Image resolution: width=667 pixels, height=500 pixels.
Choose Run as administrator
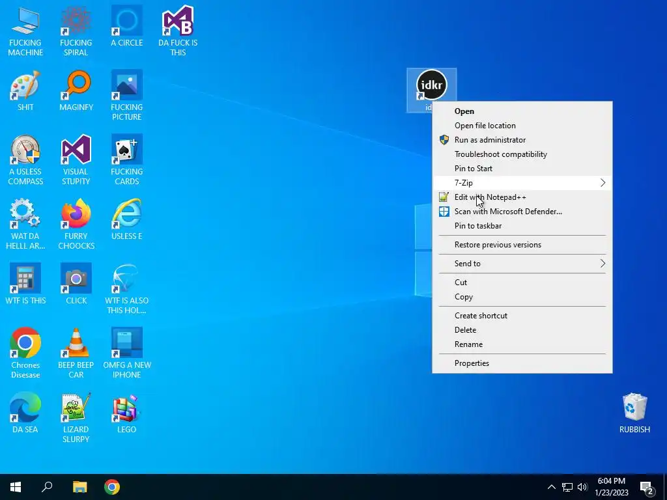click(522, 140)
